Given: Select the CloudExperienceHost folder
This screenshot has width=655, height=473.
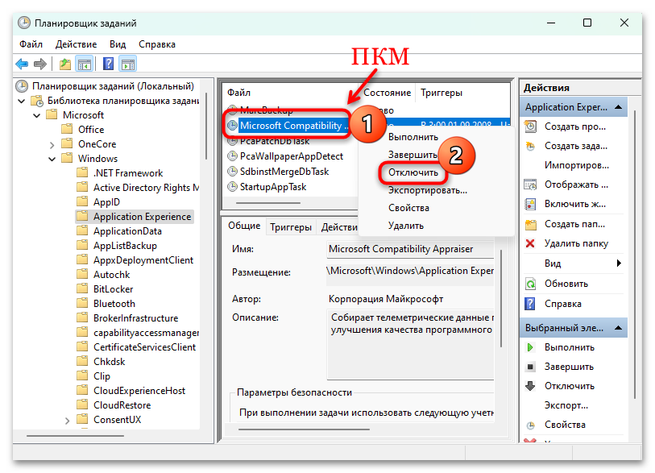Looking at the screenshot, I should 139,391.
